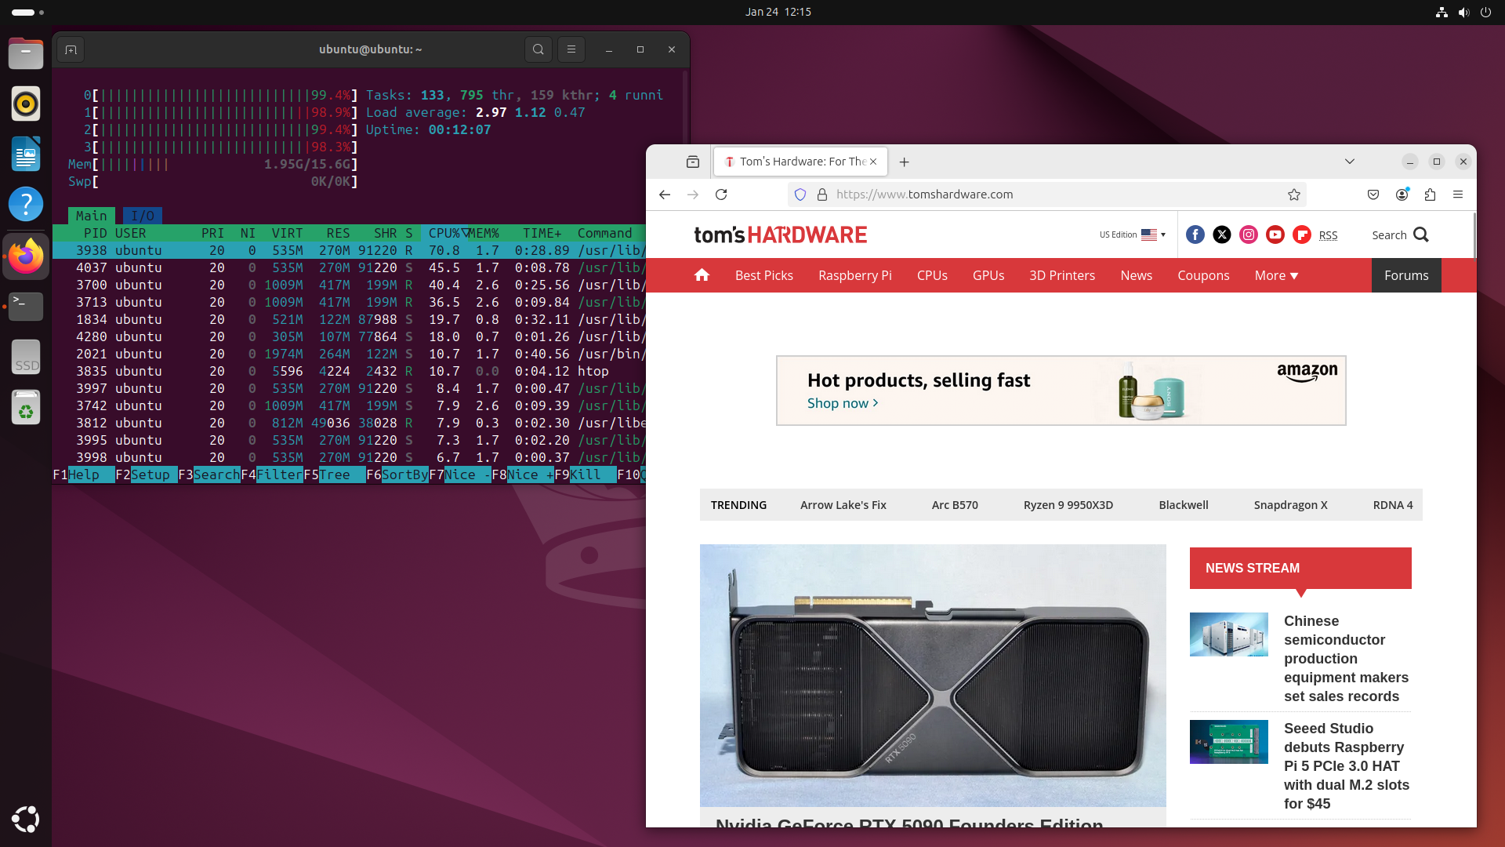Screen dimensions: 1505x847
Task: Open a new terminal tab icon
Action: point(71,49)
